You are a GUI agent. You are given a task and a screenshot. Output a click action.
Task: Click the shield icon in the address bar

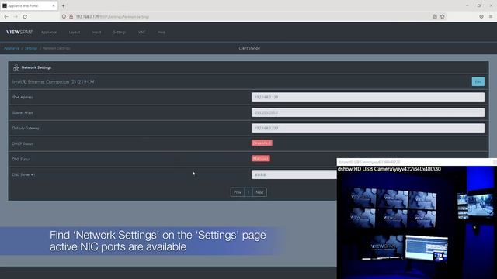[x=64, y=16]
